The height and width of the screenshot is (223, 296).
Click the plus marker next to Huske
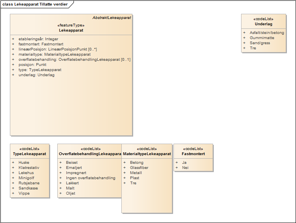click(x=13, y=163)
